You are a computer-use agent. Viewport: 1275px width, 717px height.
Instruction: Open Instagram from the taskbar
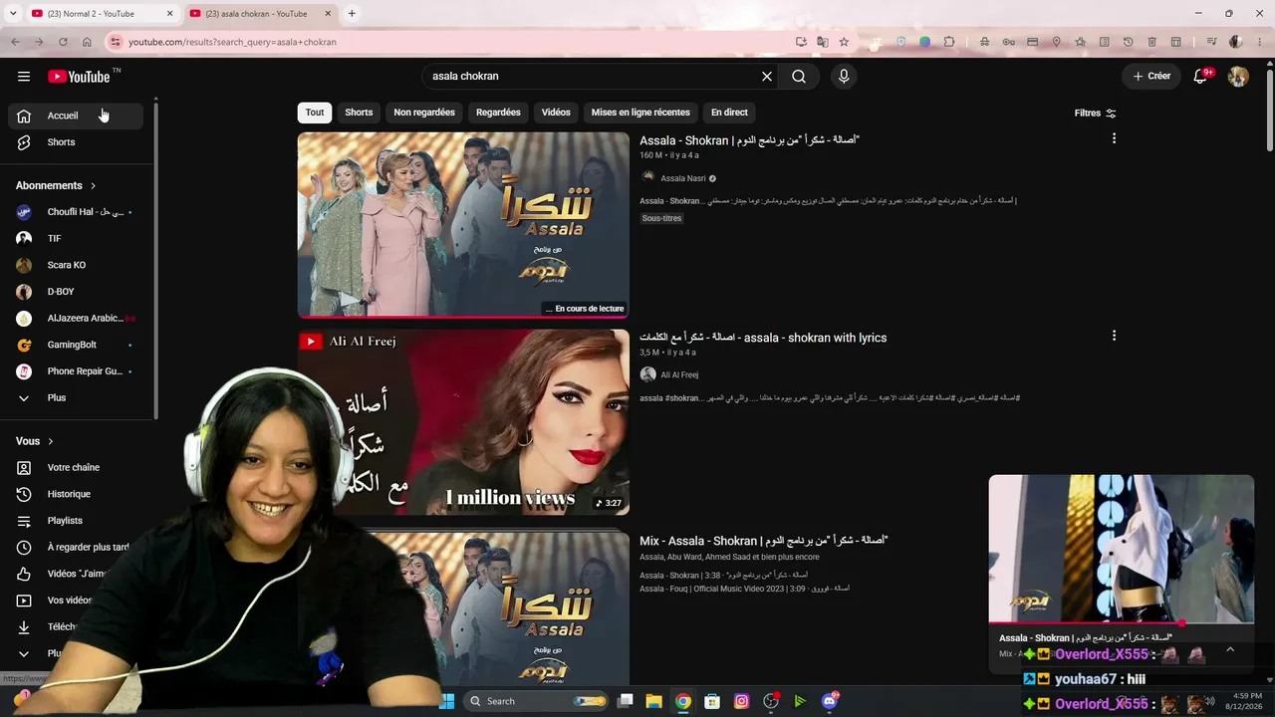(741, 701)
